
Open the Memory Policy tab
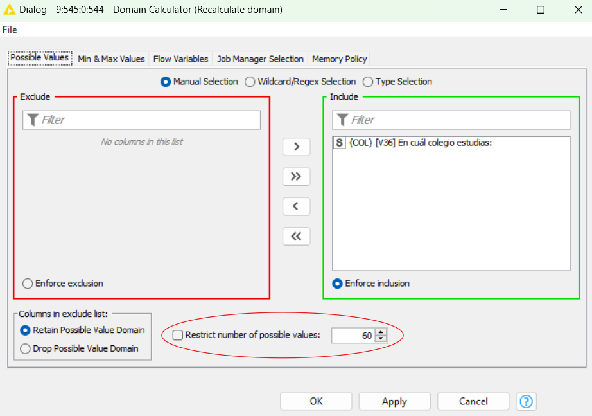pos(339,59)
